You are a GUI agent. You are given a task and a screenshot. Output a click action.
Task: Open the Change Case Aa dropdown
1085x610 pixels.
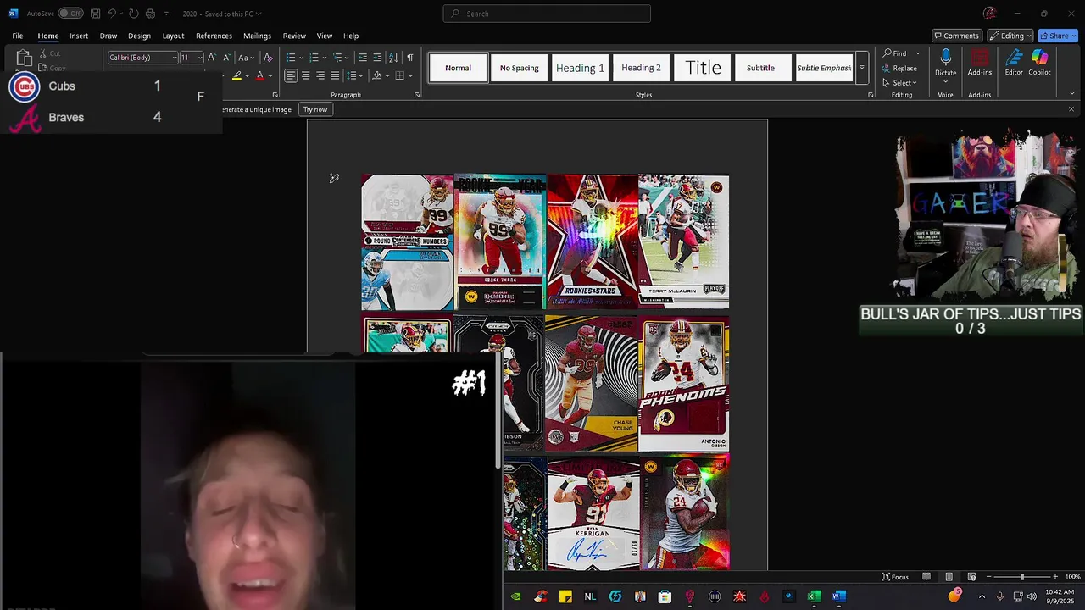pyautogui.click(x=246, y=58)
